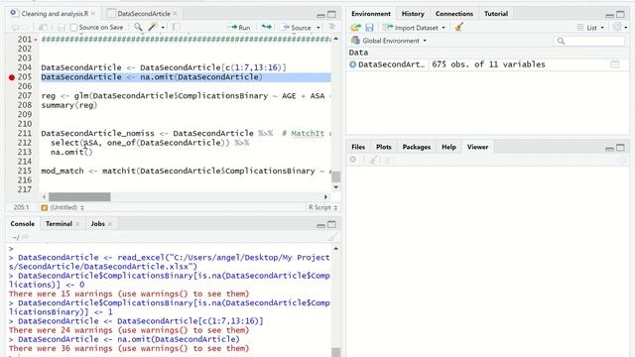Toggle the document outline icon
Screen dimensions: 635x357
click(x=331, y=27)
